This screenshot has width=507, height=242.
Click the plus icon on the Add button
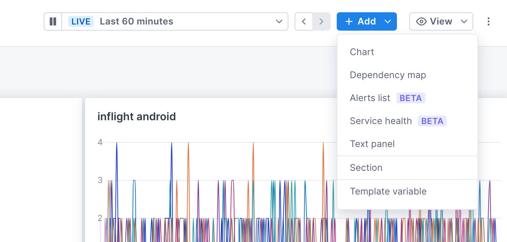click(349, 21)
